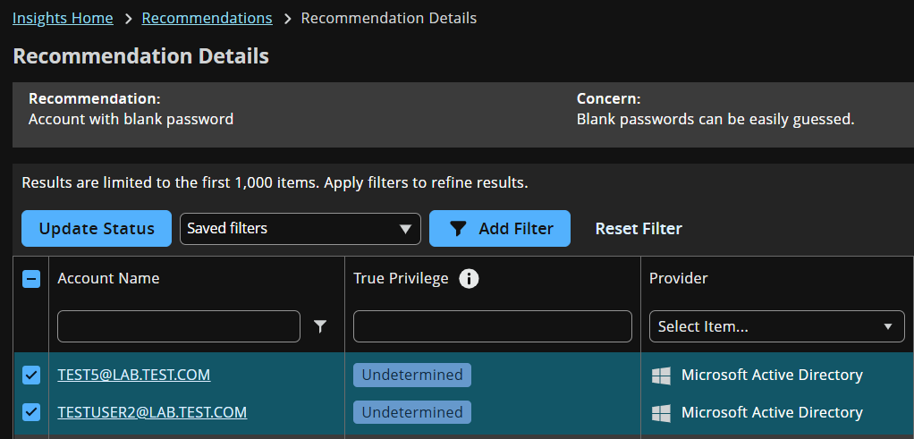Open the Provider Select Item dropdown
The height and width of the screenshot is (439, 914).
pyautogui.click(x=777, y=326)
